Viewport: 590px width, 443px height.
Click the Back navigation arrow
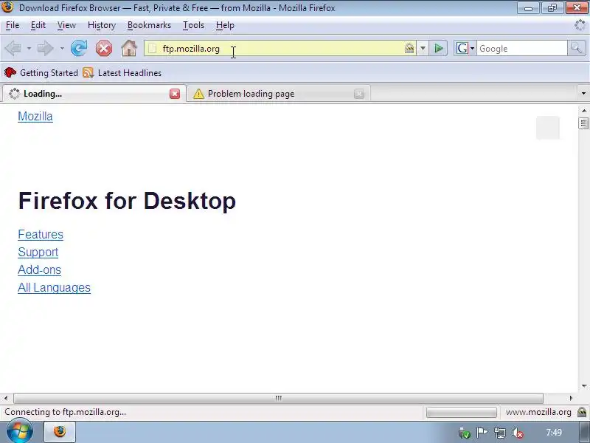click(13, 48)
